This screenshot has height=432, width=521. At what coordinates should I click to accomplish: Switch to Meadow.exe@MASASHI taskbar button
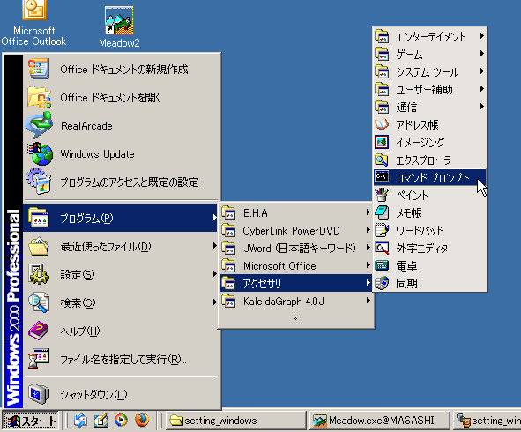pyautogui.click(x=379, y=421)
